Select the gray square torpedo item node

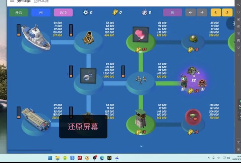(88, 76)
